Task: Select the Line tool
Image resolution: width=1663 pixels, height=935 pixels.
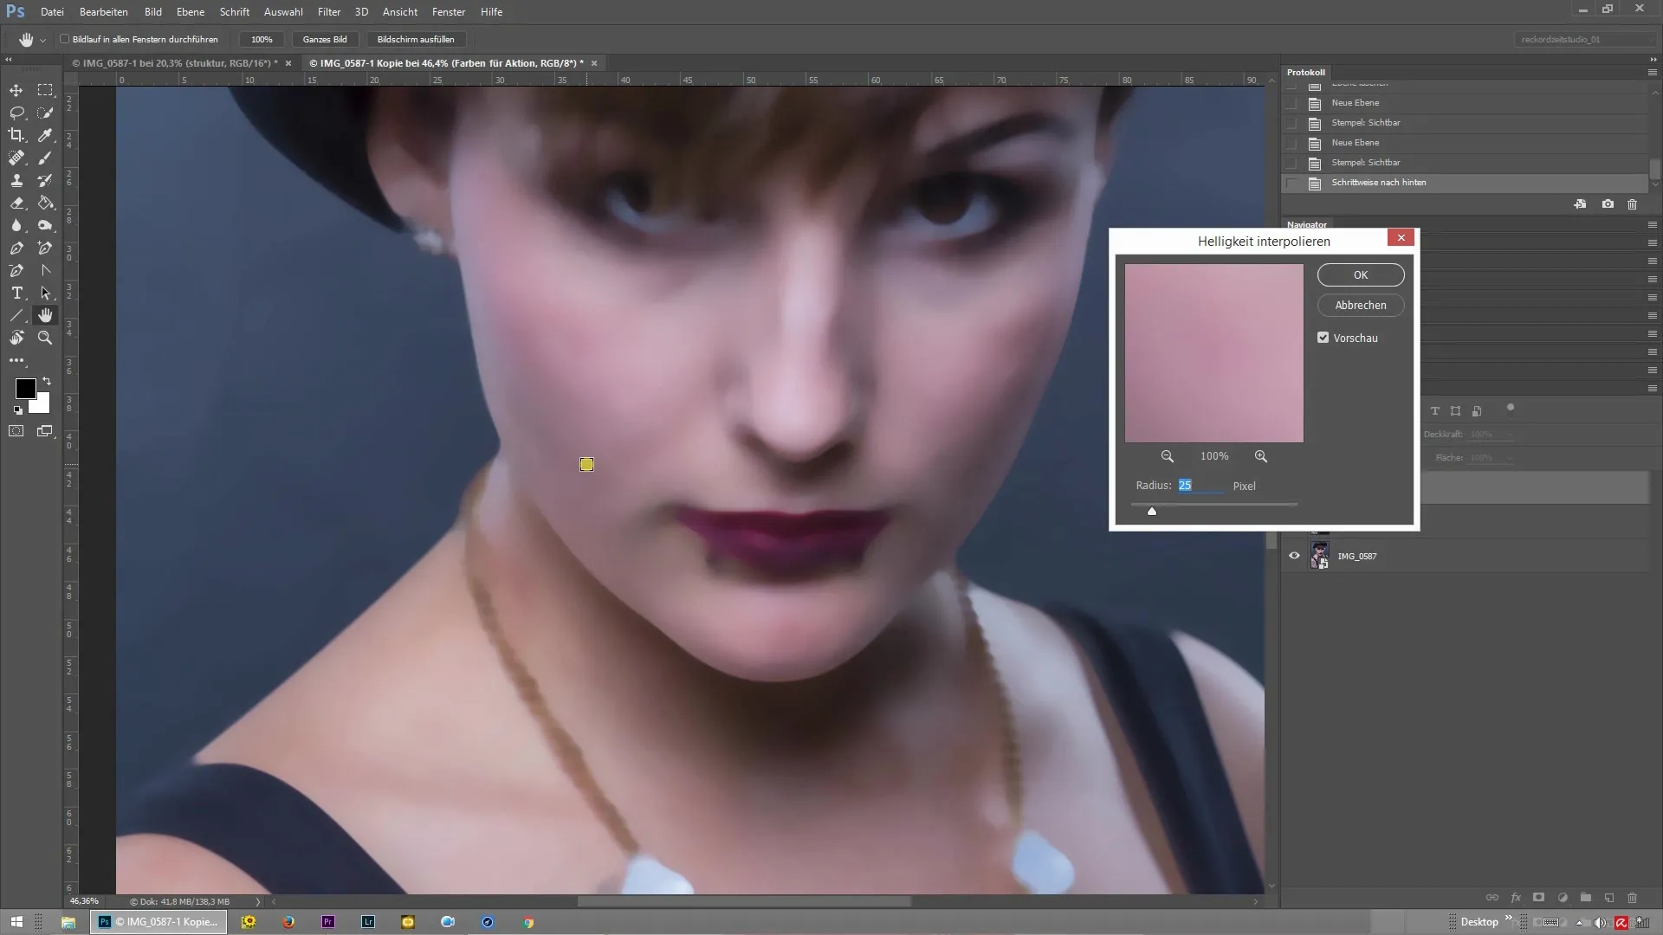Action: point(16,315)
